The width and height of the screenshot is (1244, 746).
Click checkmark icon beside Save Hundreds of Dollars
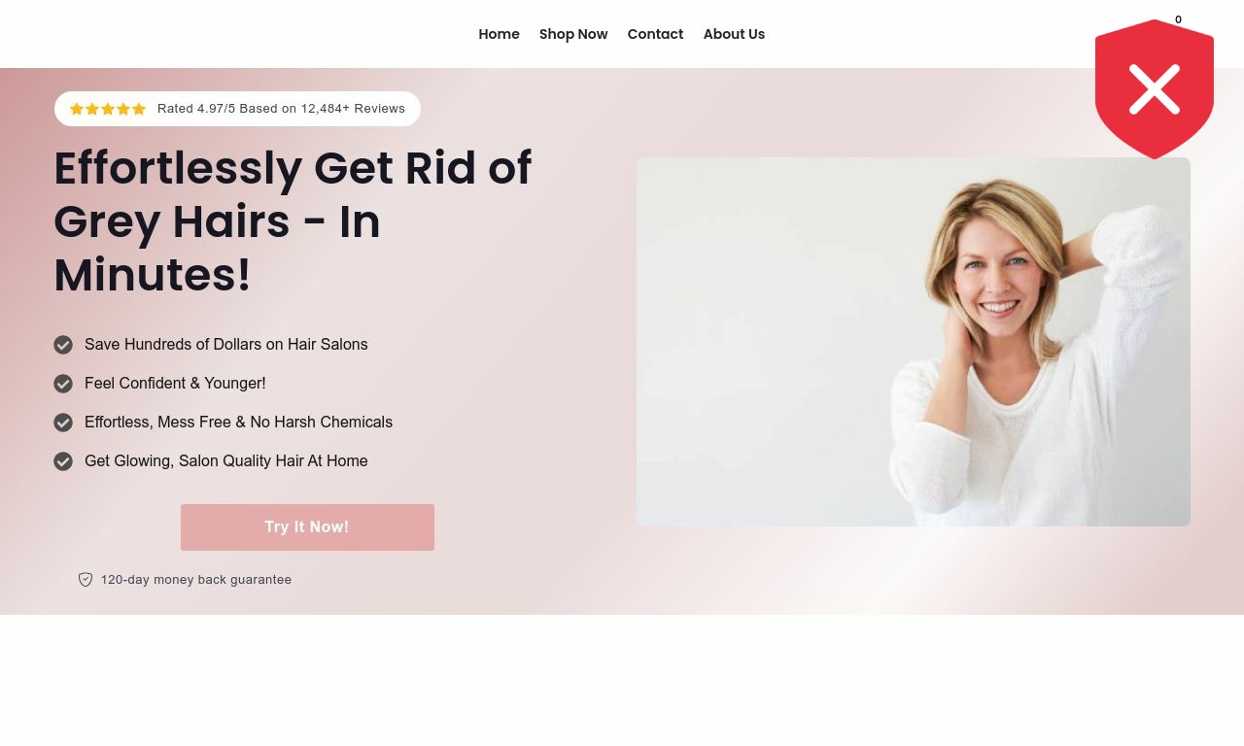click(63, 345)
